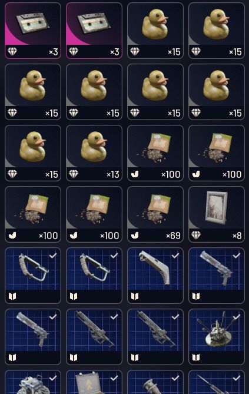
Task: Select the seed packet stack showing ×69
Action: click(x=155, y=214)
